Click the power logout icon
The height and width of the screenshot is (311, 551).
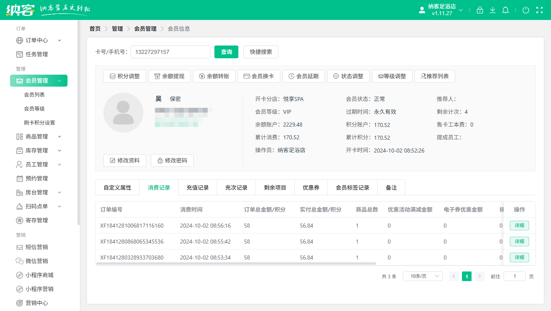[526, 10]
